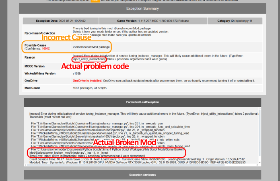The image size is (280, 181).
Task: Click the orange Save button at top
Action: click(95, 1)
